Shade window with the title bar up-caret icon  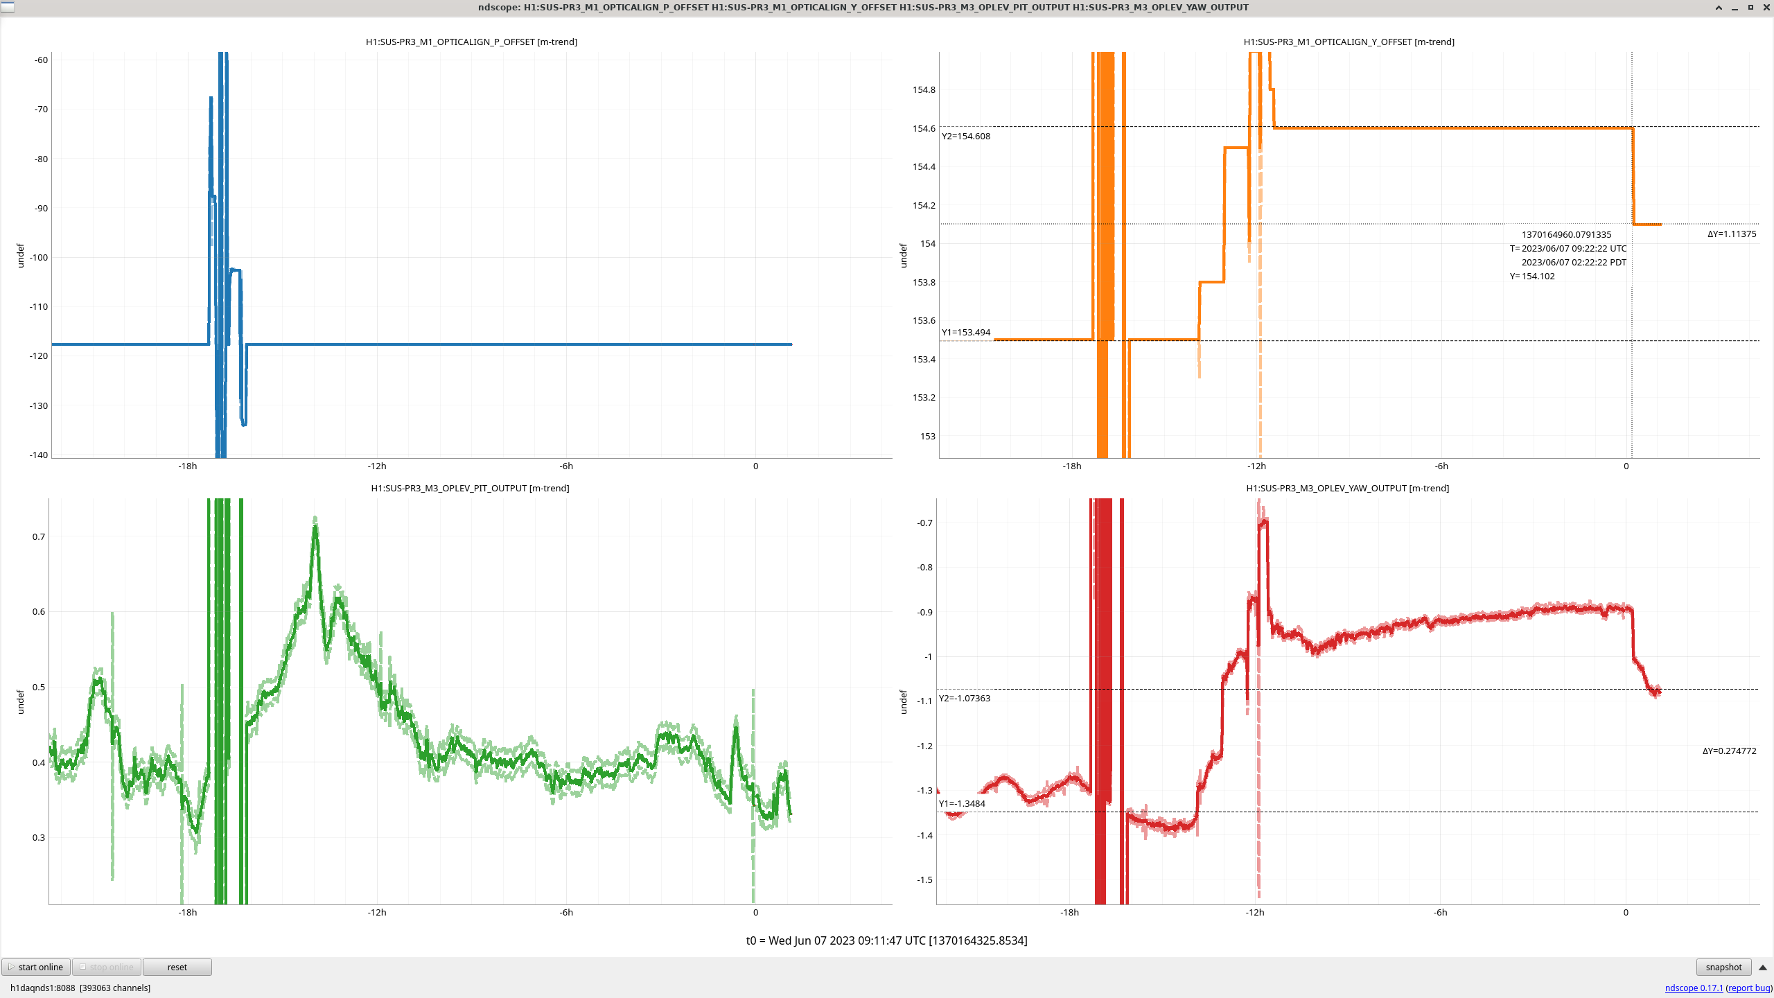(1719, 8)
